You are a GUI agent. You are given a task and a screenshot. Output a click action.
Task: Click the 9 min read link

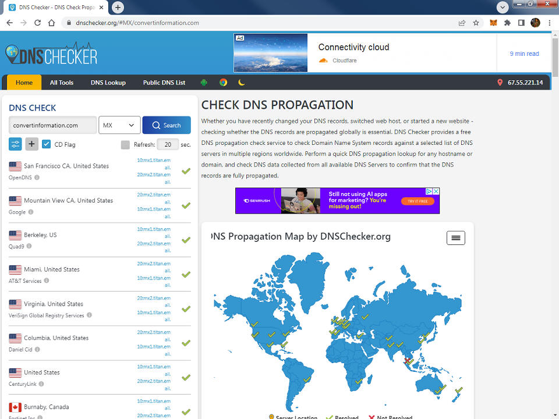(x=524, y=54)
